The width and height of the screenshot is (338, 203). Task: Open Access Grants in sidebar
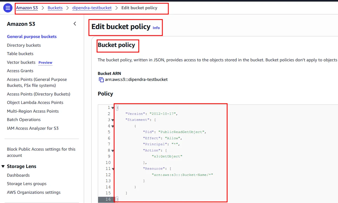pos(20,71)
